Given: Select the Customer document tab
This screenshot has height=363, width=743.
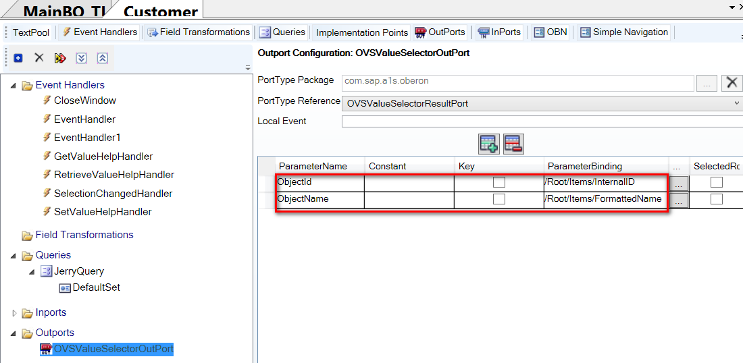Looking at the screenshot, I should pos(160,10).
